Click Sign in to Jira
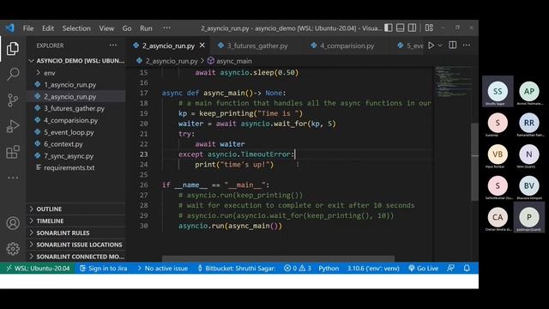The image size is (549, 309). click(x=103, y=269)
